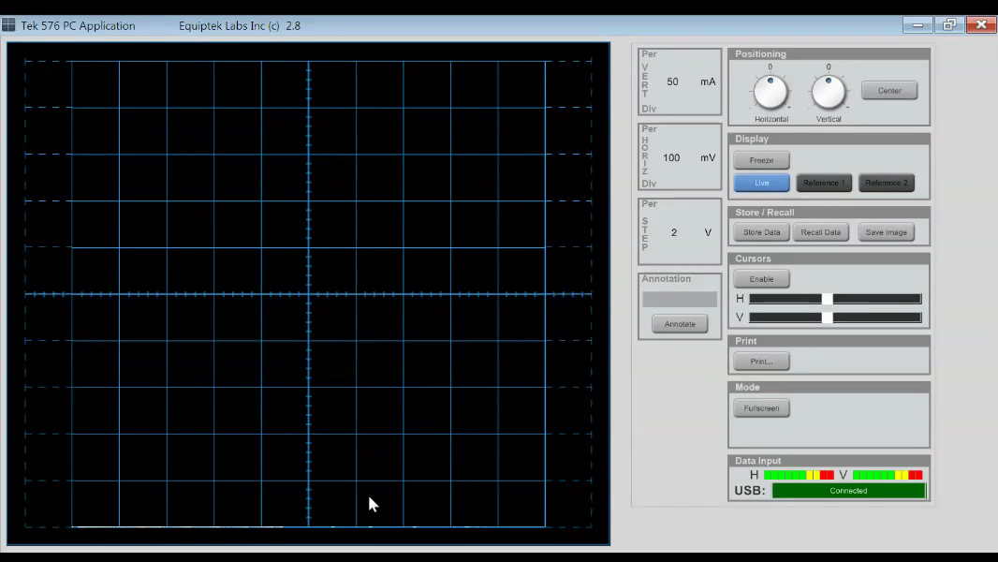Show Reference 2 trace
Image resolution: width=998 pixels, height=562 pixels.
886,183
